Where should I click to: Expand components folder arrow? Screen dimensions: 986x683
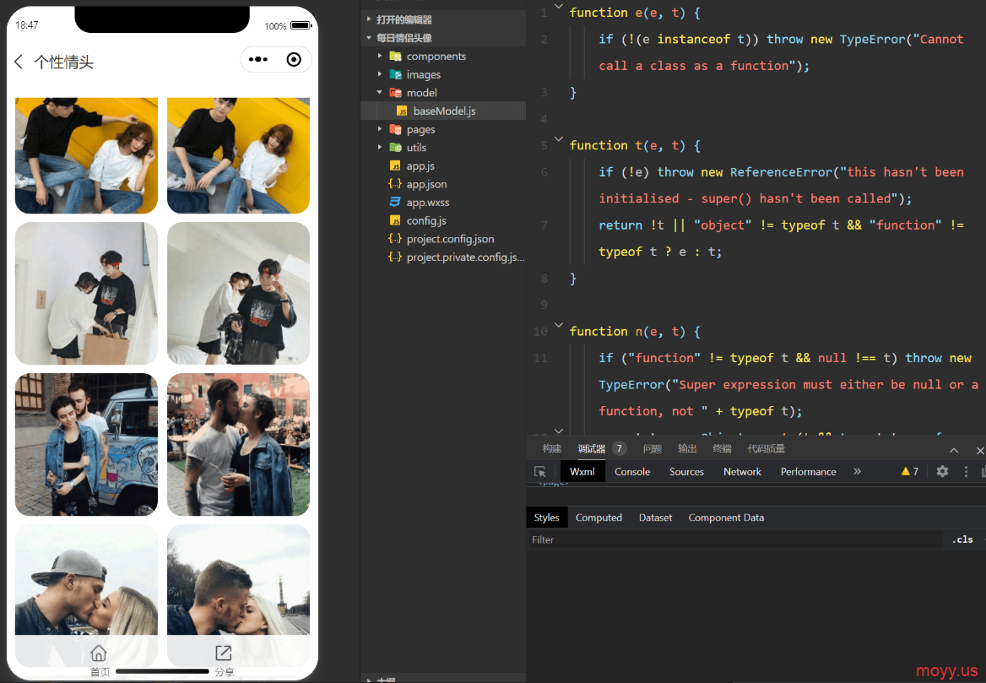pyautogui.click(x=379, y=56)
